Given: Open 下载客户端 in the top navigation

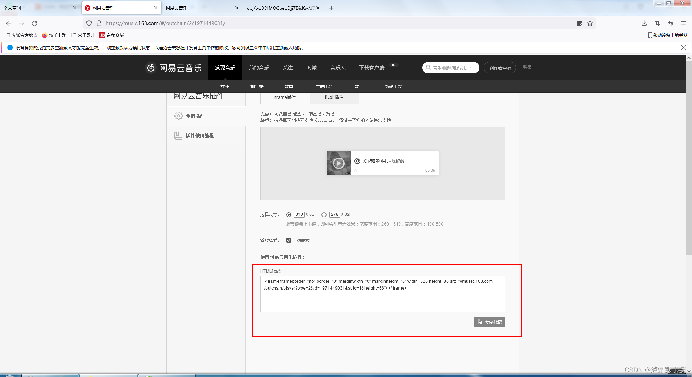Looking at the screenshot, I should pyautogui.click(x=372, y=68).
